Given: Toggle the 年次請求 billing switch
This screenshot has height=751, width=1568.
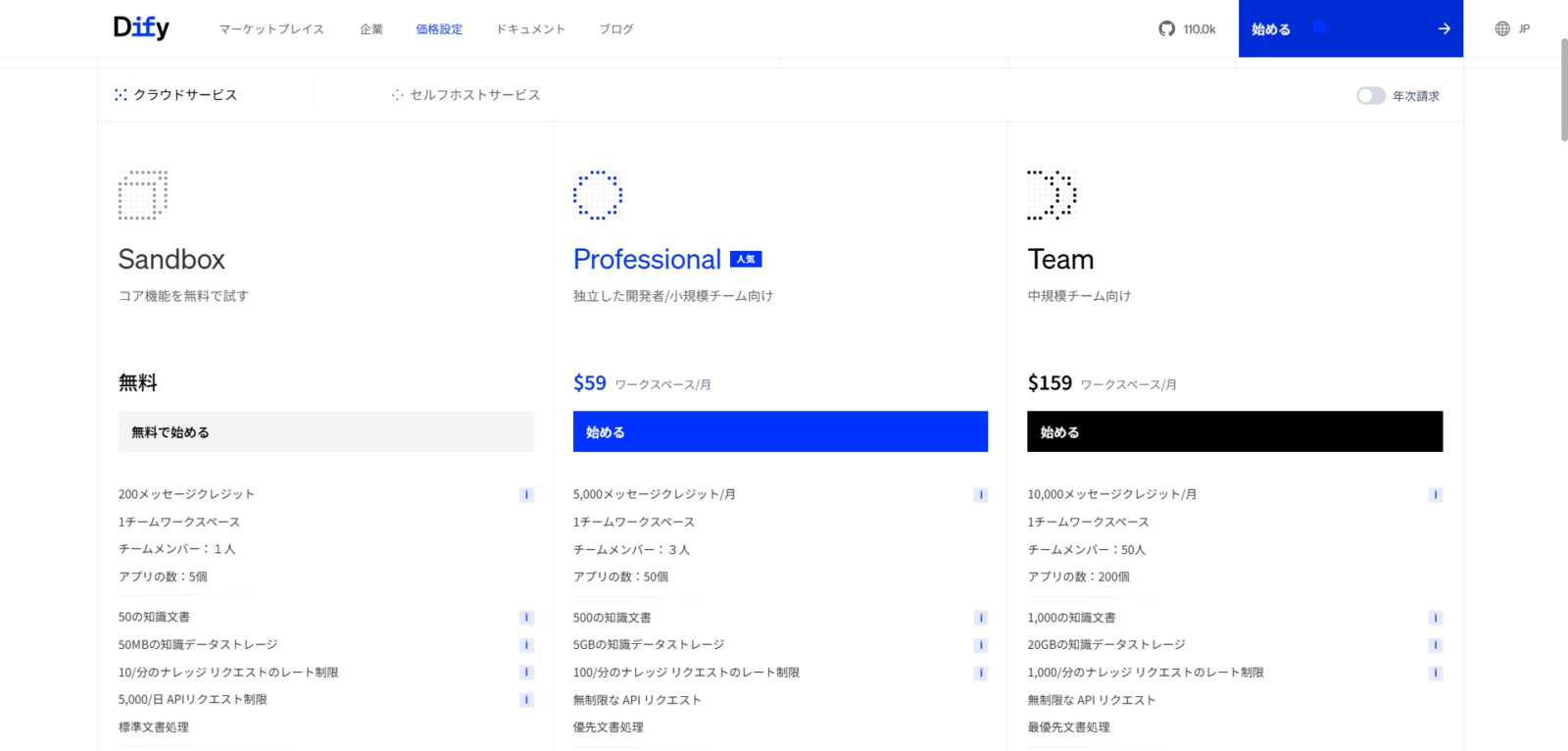Looking at the screenshot, I should (x=1370, y=95).
